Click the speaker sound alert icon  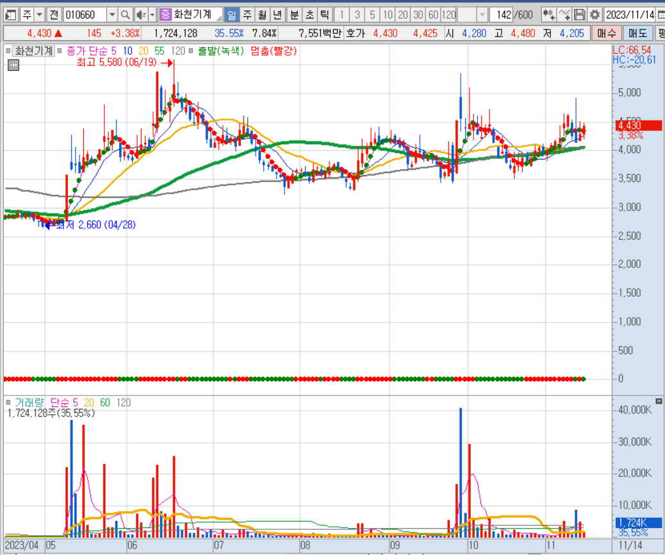(x=141, y=15)
